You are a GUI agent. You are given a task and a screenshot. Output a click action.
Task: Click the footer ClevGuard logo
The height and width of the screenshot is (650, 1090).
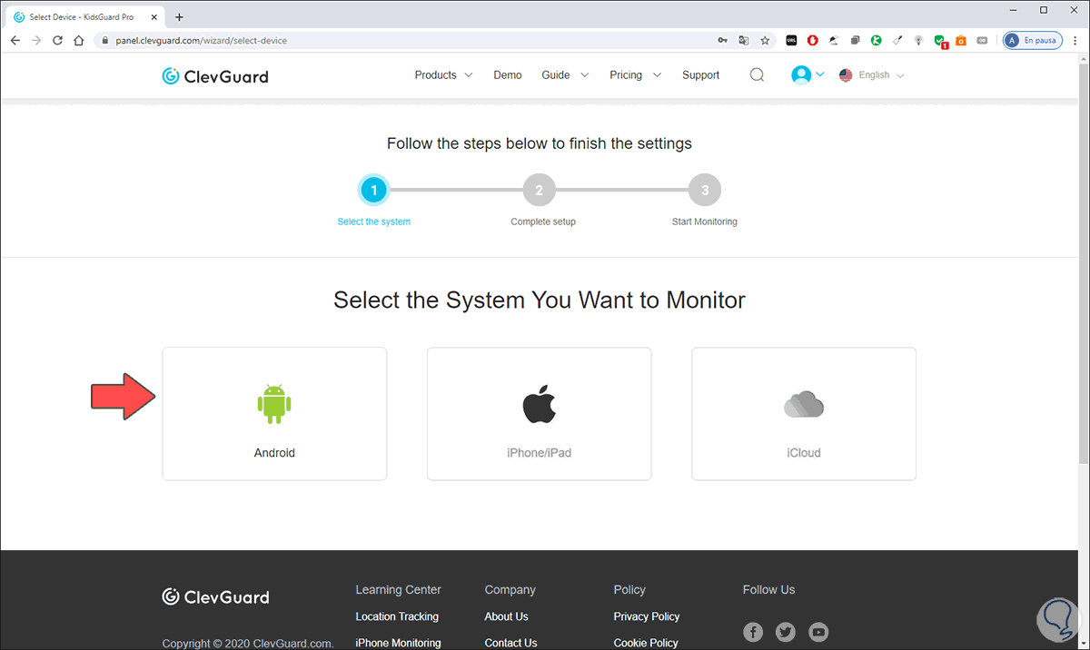click(215, 596)
